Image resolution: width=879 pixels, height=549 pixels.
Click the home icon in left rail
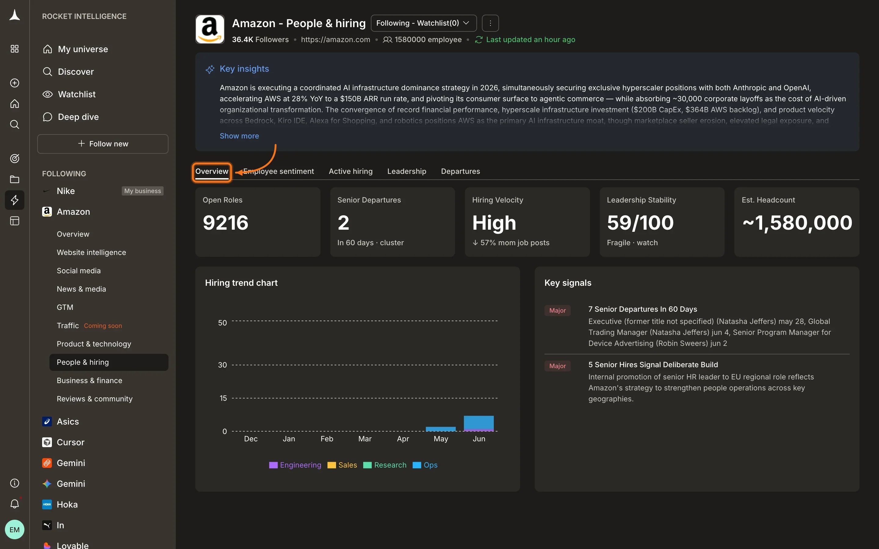15,104
